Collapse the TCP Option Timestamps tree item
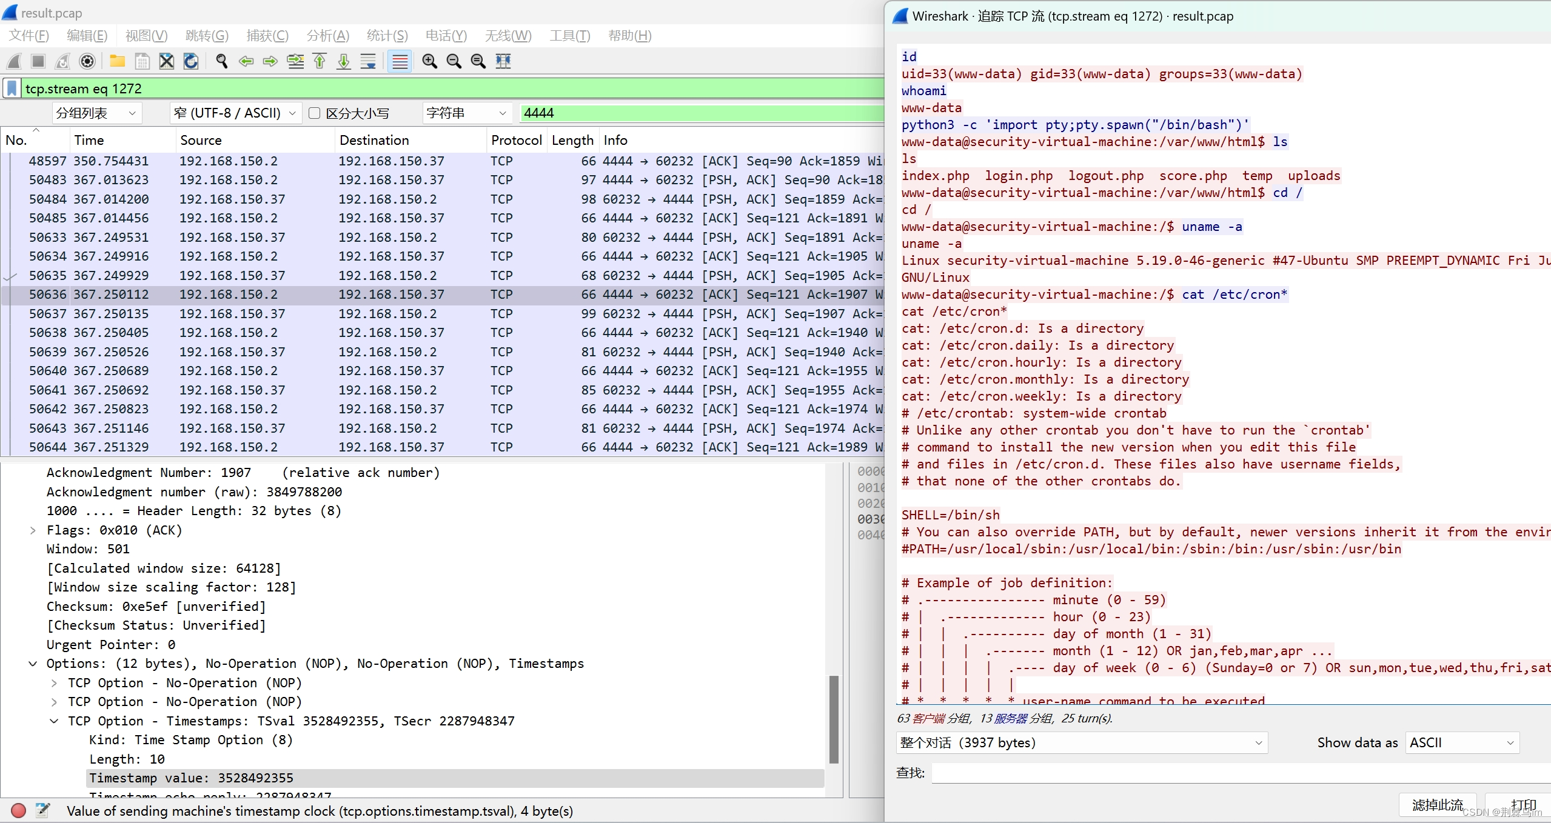The width and height of the screenshot is (1551, 823). click(x=54, y=721)
